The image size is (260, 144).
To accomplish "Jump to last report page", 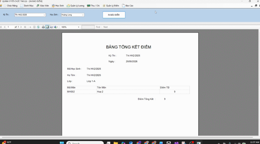I will pos(25,27).
